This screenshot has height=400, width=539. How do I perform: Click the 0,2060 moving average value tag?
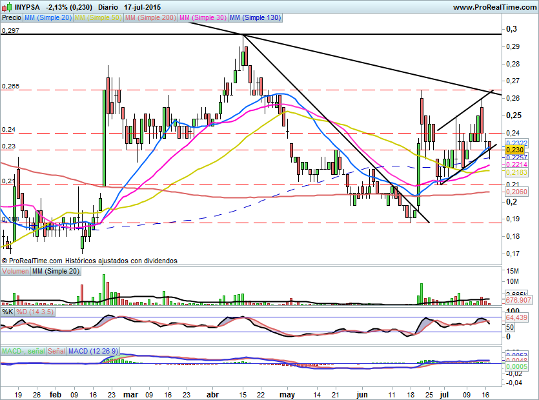click(516, 192)
